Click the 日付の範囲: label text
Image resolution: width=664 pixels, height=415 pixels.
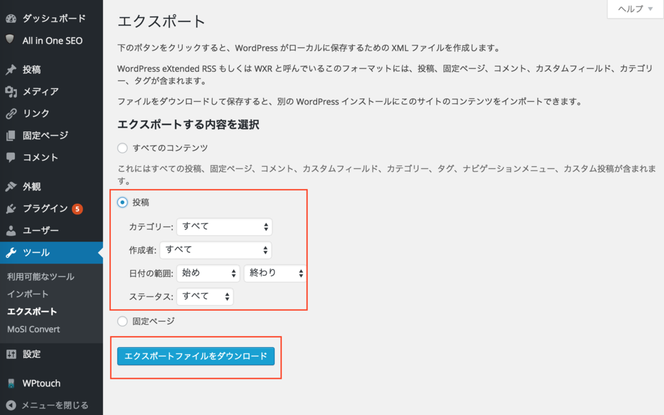pos(150,273)
